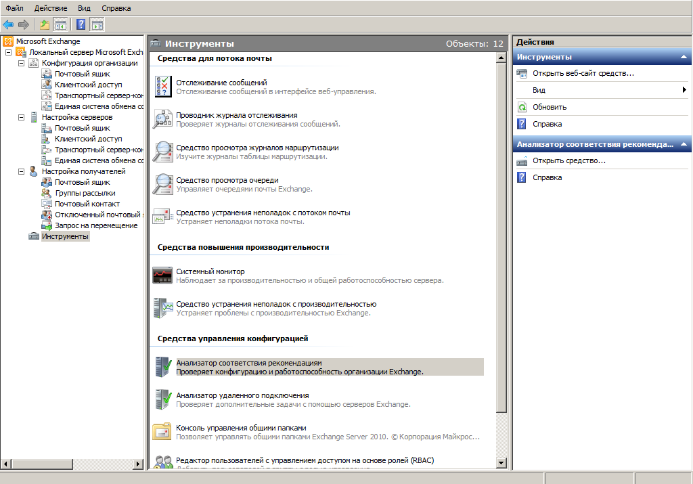Viewport: 693px width, 484px height.
Task: Click the back arrow toolbar icon
Action: click(8, 25)
